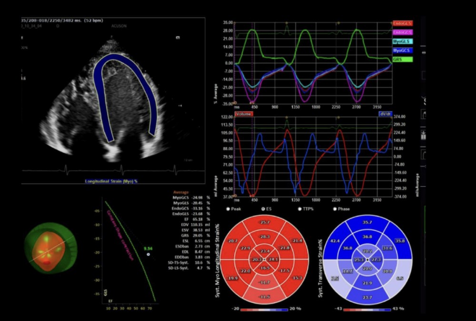
Task: Switch bullseye display to Phase mode
Action: [x=335, y=209]
